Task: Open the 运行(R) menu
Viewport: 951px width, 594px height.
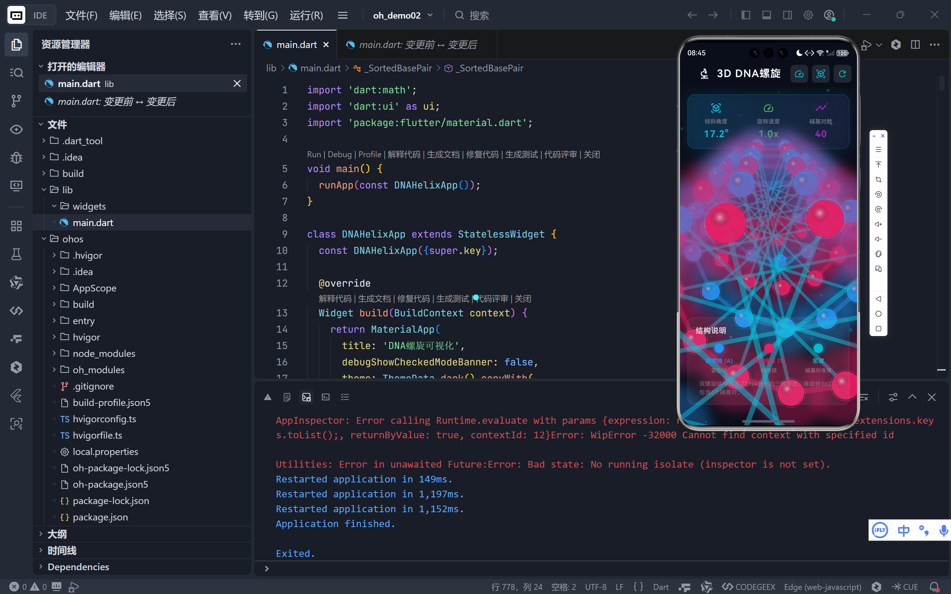Action: click(306, 15)
